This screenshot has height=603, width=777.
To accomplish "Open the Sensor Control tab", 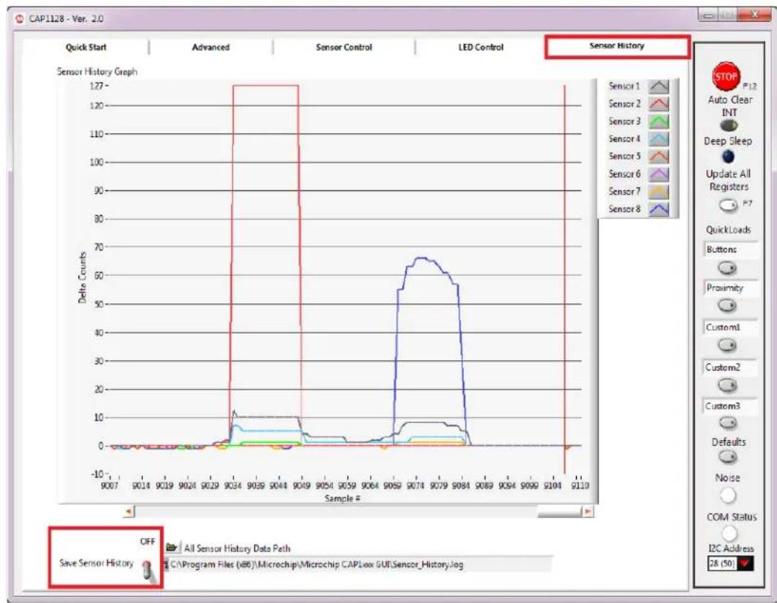I will [344, 47].
